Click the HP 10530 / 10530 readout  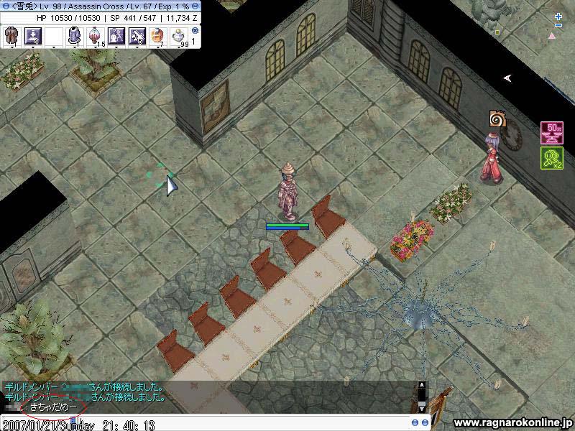tap(68, 18)
